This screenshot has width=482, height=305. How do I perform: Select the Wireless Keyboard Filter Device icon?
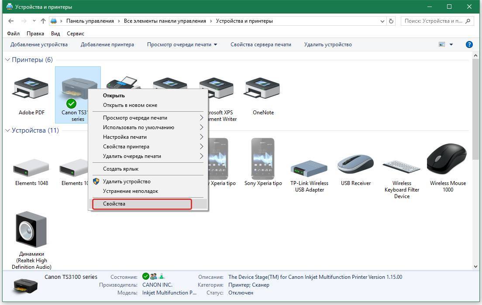pos(401,167)
